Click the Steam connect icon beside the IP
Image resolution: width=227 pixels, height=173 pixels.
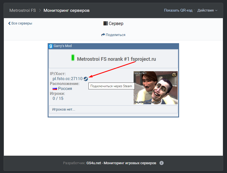(x=86, y=79)
